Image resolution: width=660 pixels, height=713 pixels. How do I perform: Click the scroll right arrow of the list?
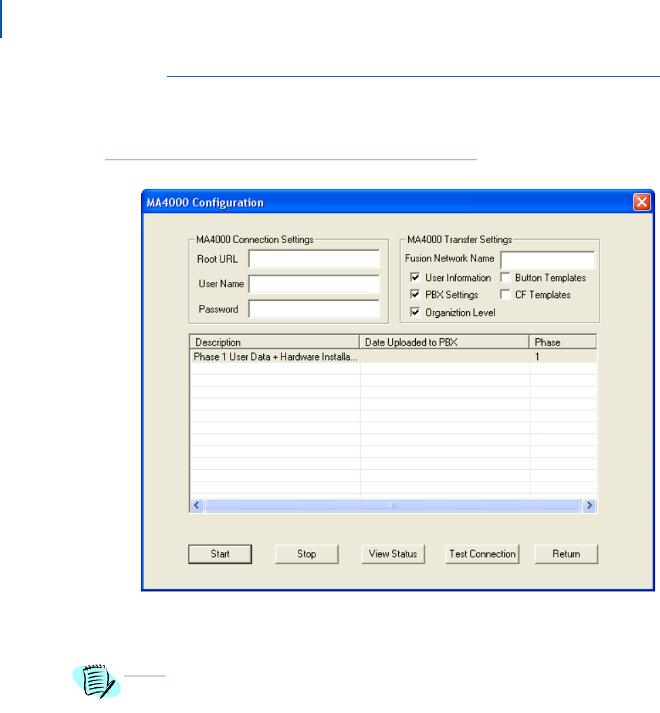coord(589,505)
